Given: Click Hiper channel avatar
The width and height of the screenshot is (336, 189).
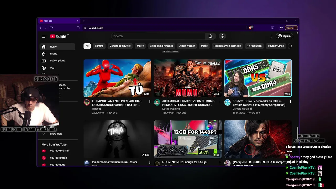Looking at the screenshot, I should (x=87, y=102).
